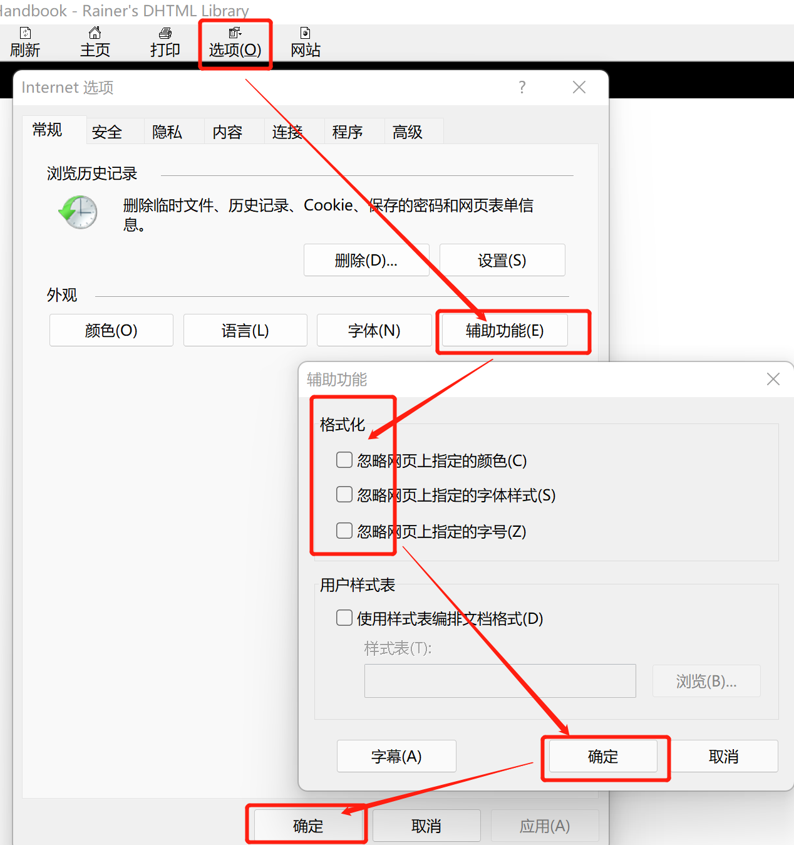The height and width of the screenshot is (845, 794).
Task: Click the 辅助功能(E) button
Action: [x=505, y=330]
